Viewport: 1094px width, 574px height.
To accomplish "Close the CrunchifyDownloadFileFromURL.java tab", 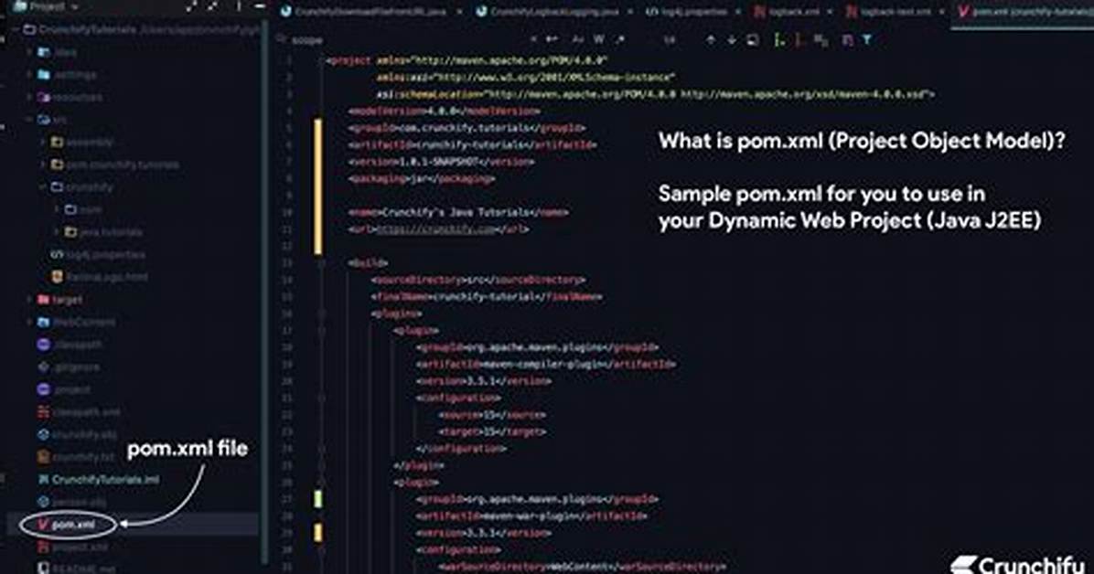I will 459,12.
